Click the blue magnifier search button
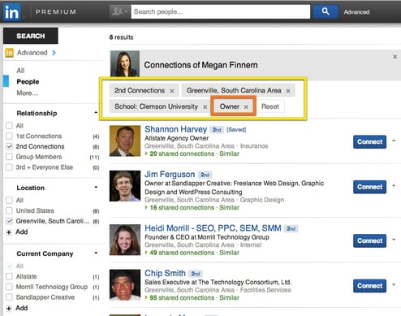The image size is (401, 316). 326,11
